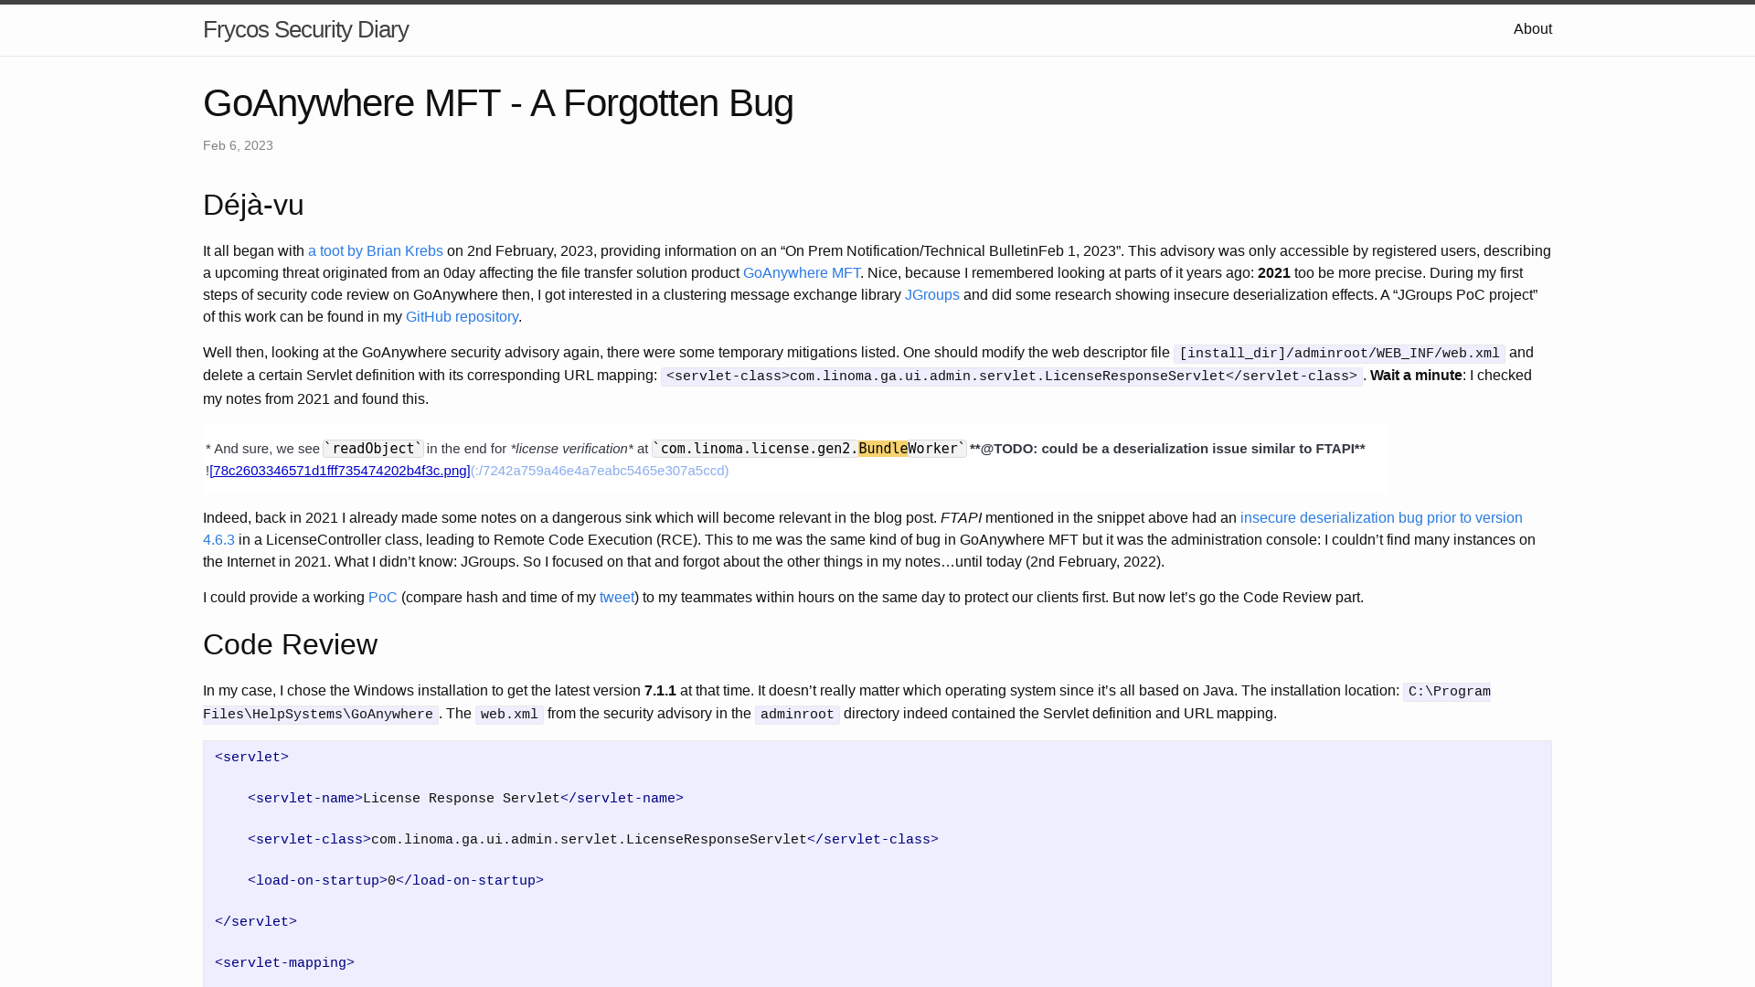Click the PoC reference link
Image resolution: width=1755 pixels, height=987 pixels.
382,598
